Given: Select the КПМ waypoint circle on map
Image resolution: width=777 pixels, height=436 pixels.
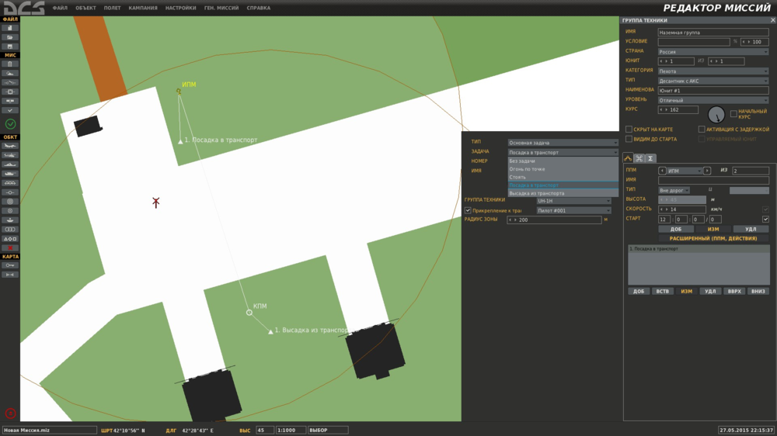Looking at the screenshot, I should (249, 313).
